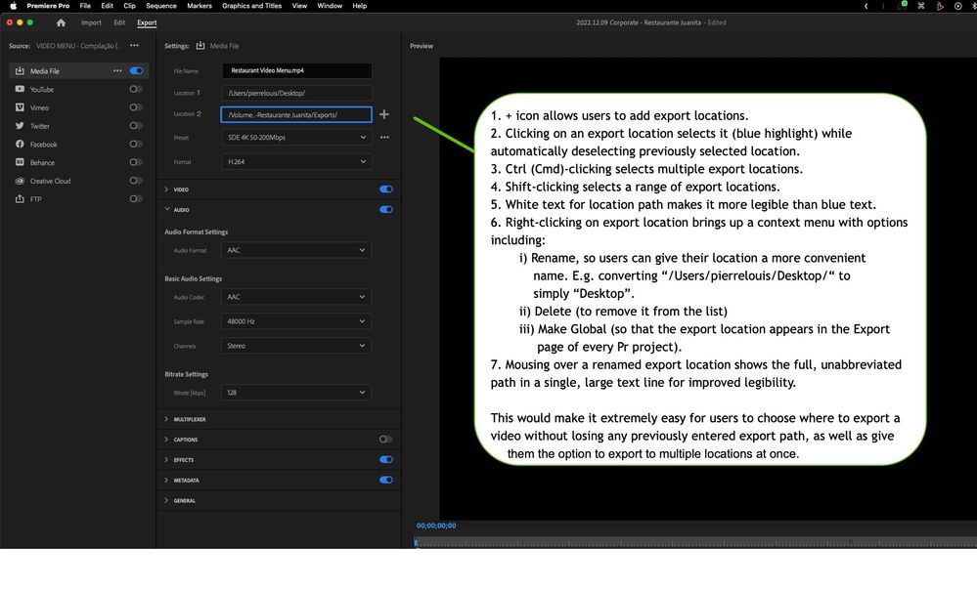Image resolution: width=977 pixels, height=589 pixels.
Task: Enable Twitter export destination
Action: tap(136, 126)
